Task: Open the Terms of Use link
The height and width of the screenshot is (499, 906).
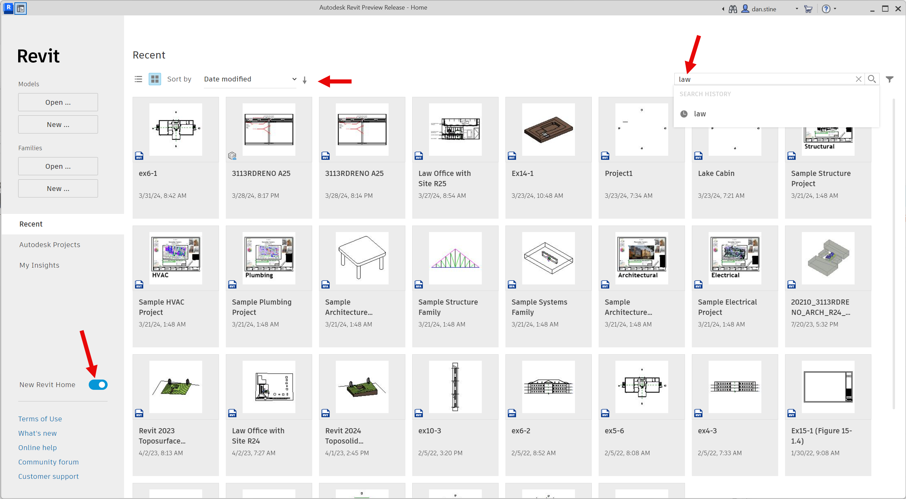Action: (x=40, y=419)
